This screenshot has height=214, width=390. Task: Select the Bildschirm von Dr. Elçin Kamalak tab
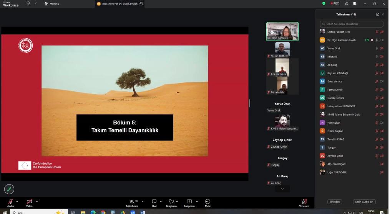click(x=119, y=4)
